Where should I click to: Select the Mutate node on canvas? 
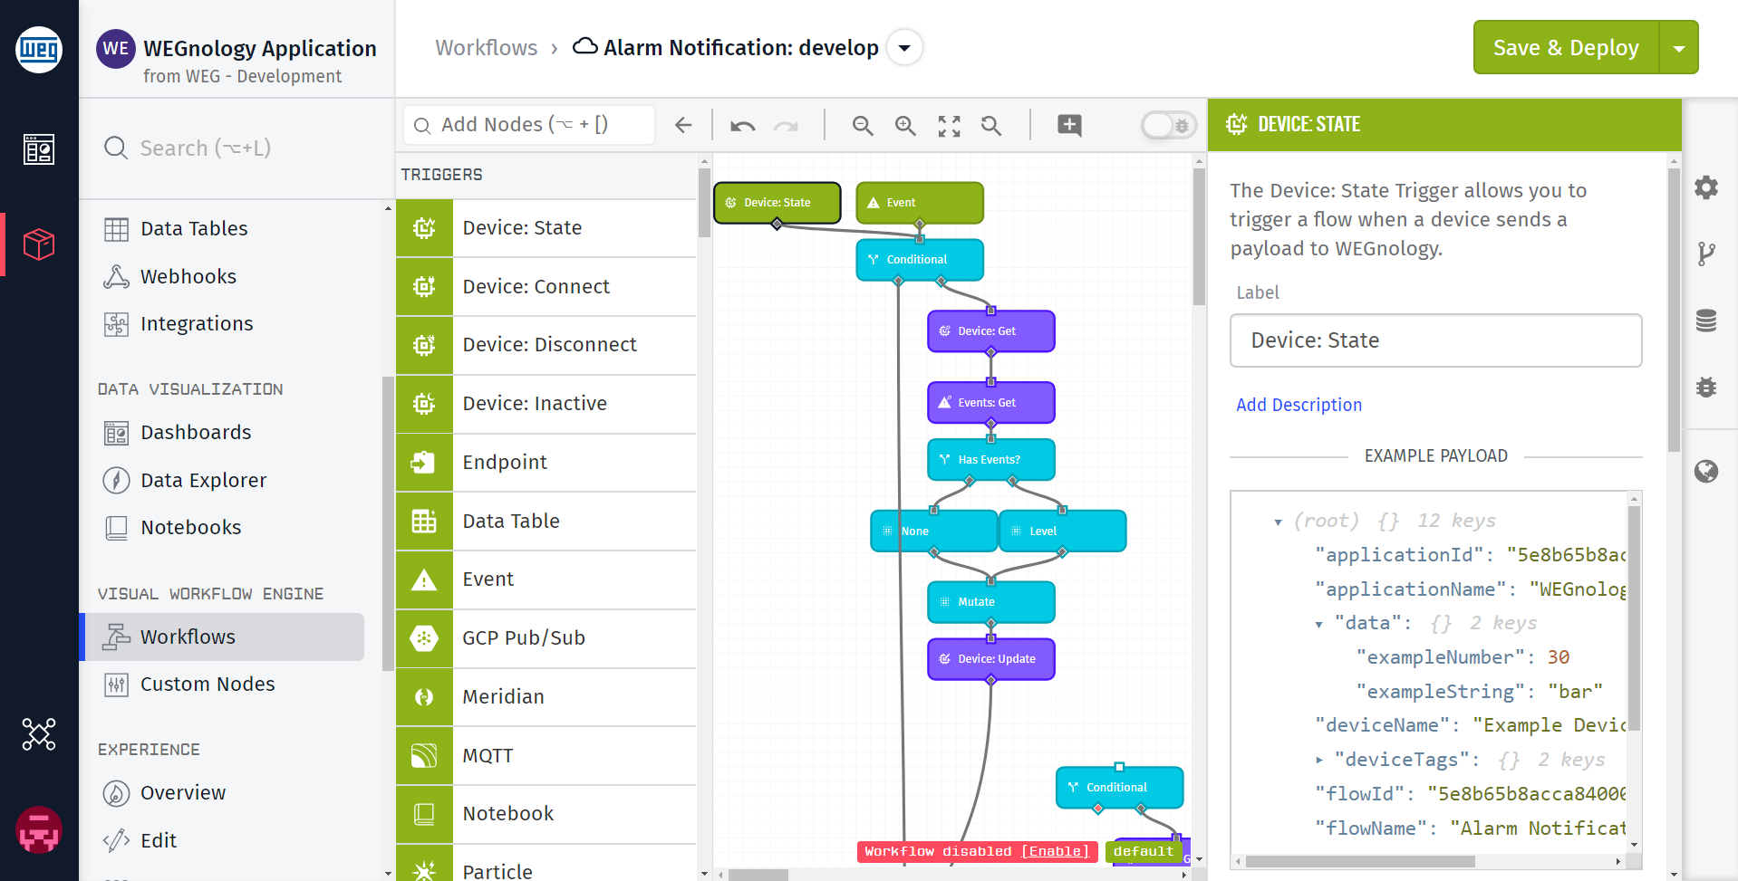(x=991, y=602)
